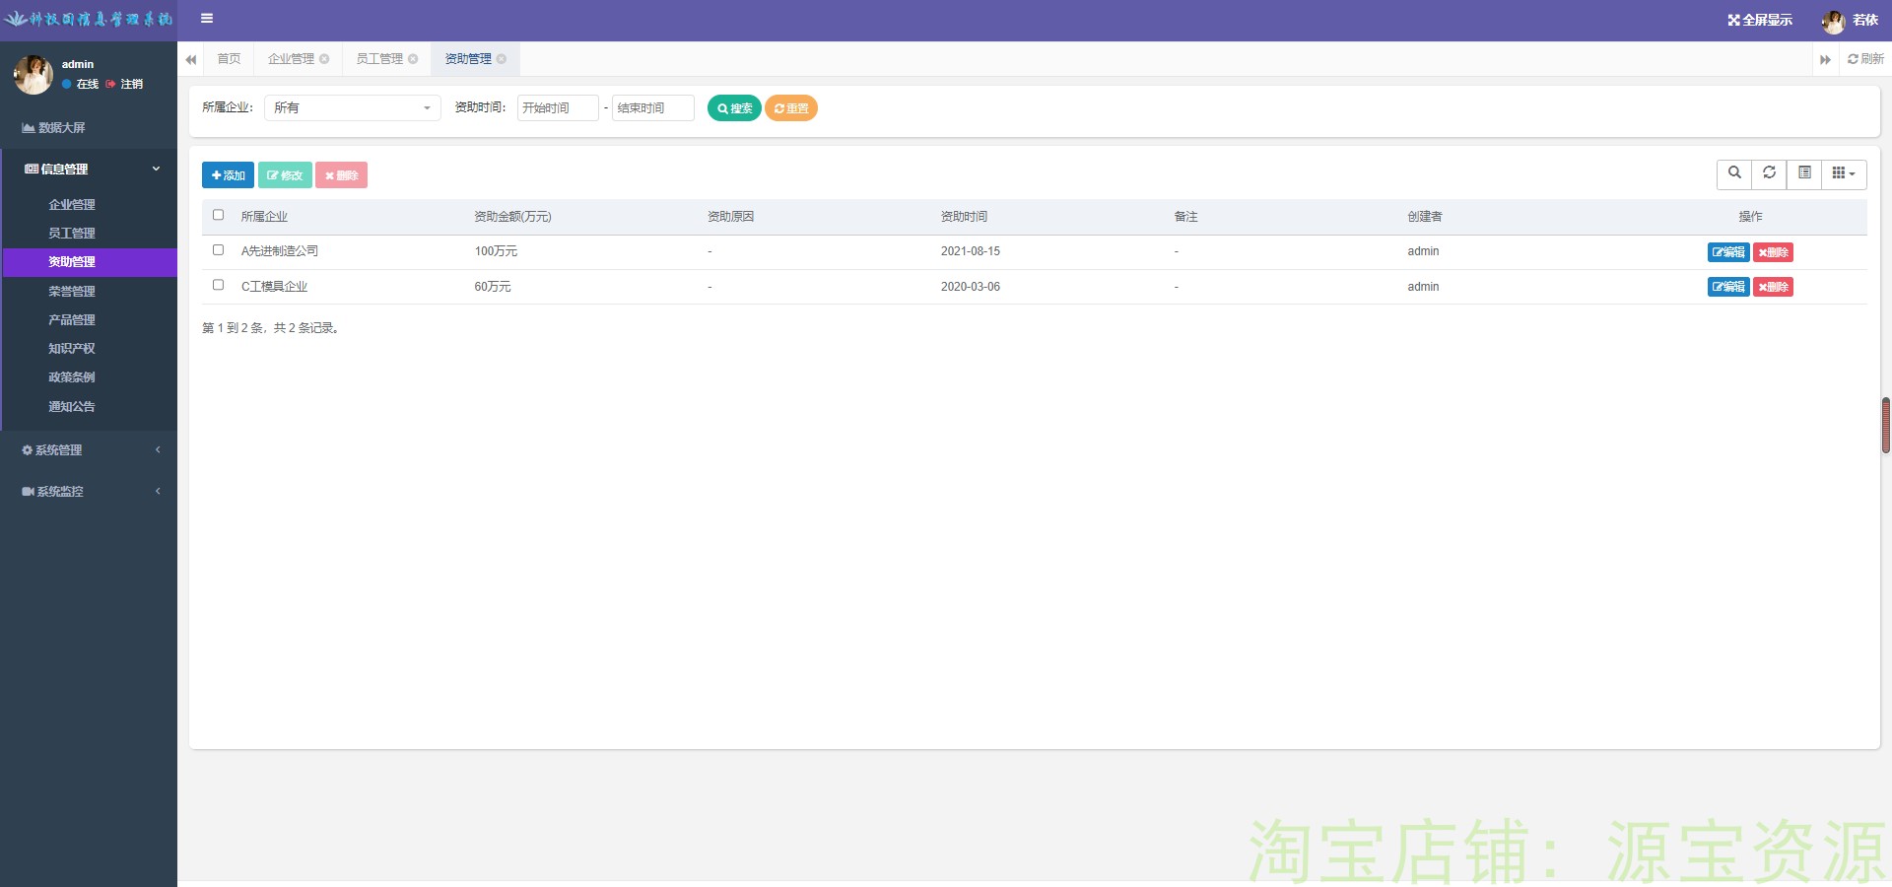Edit the C工模具企业 row
Viewport: 1892px width, 887px height.
pyautogui.click(x=1728, y=287)
